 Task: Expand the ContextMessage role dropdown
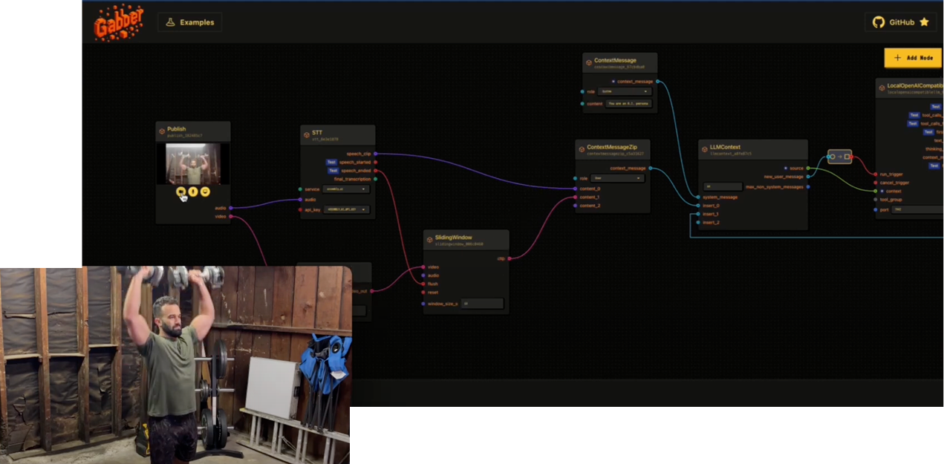(x=625, y=91)
